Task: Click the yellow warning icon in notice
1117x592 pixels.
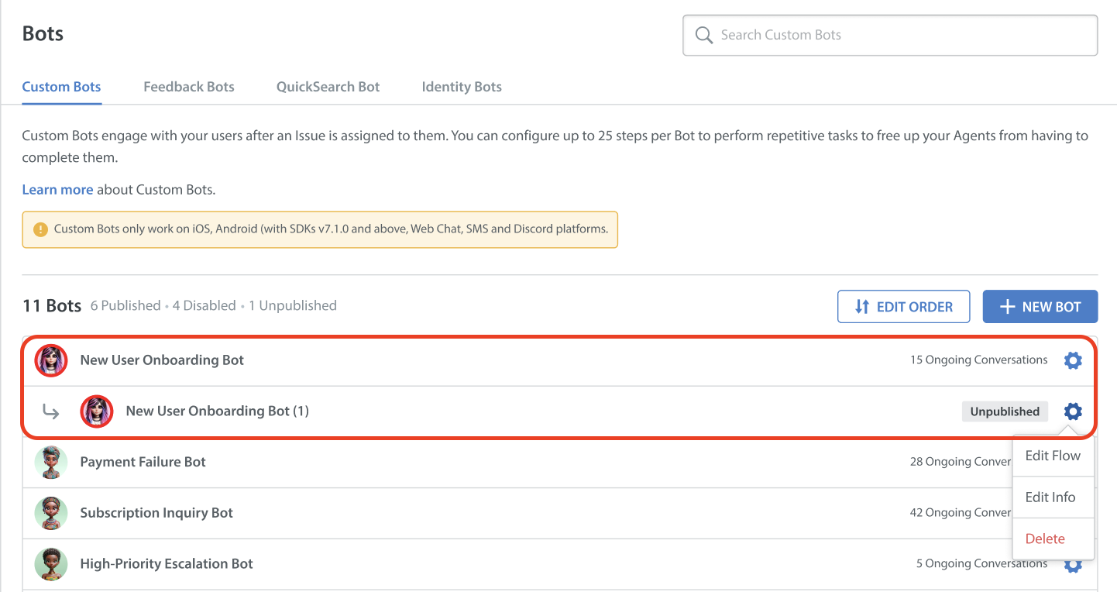Action: point(40,229)
